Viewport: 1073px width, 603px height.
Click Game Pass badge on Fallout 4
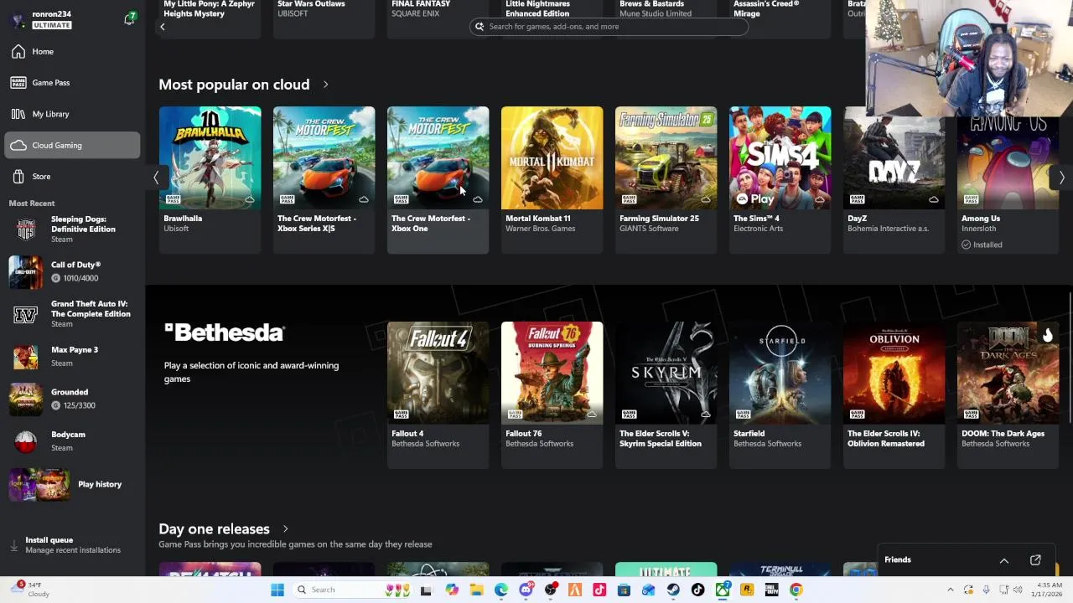point(401,414)
